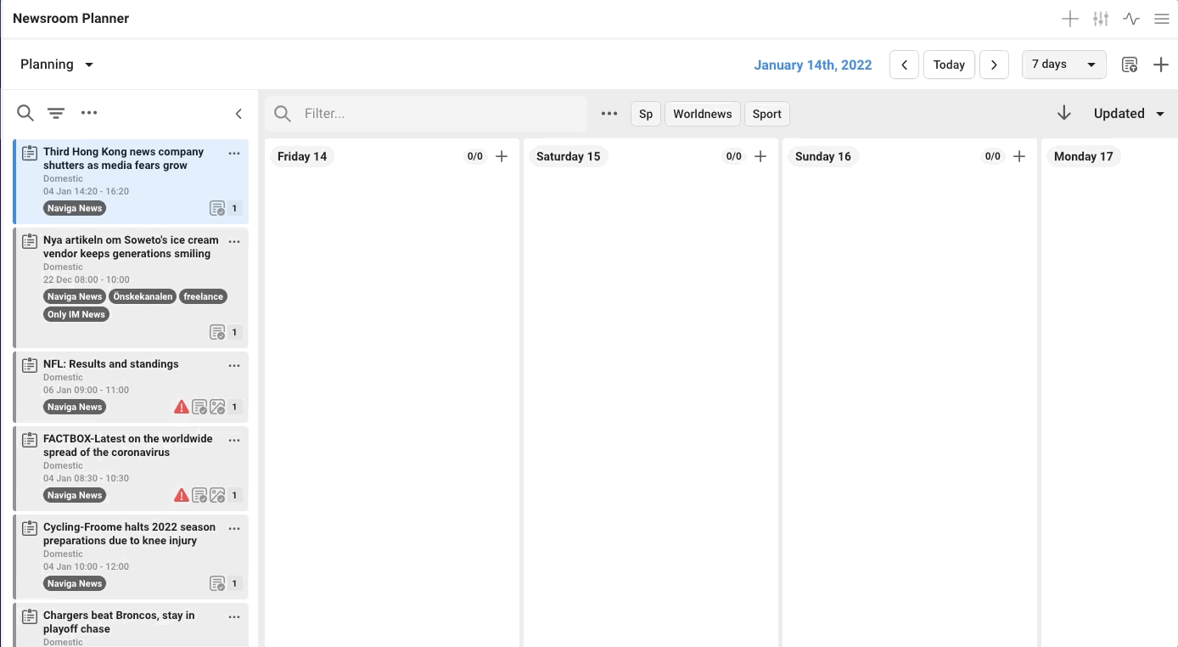Toggle the Worldnews filter chip
The width and height of the screenshot is (1178, 647).
pyautogui.click(x=703, y=114)
